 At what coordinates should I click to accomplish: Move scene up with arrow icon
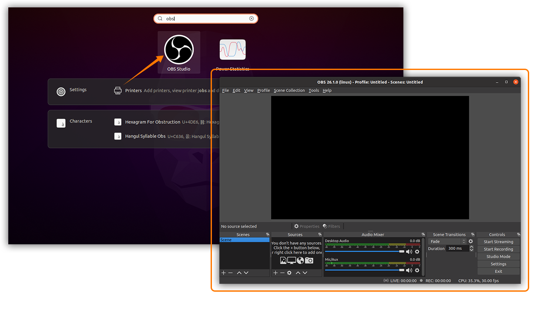[x=239, y=273]
